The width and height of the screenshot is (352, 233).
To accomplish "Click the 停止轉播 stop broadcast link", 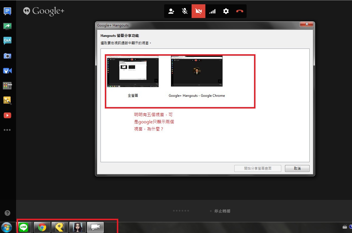I will click(x=222, y=211).
